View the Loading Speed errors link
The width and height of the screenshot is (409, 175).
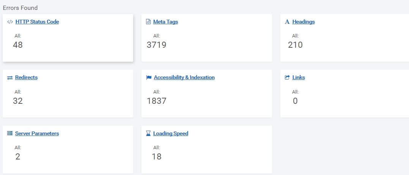point(171,134)
